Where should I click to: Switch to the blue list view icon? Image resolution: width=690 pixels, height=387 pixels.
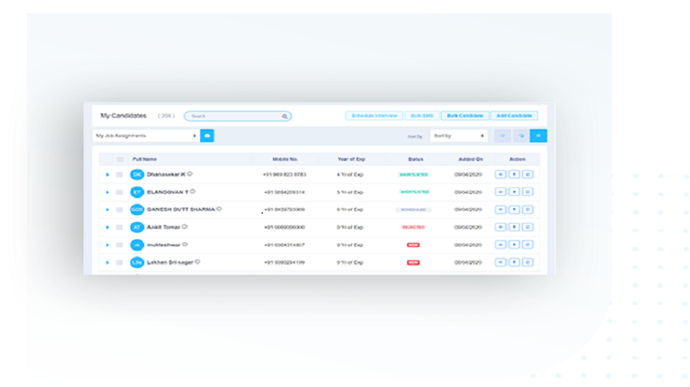click(538, 136)
